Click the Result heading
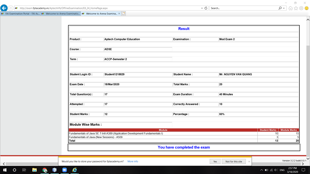Image resolution: width=310 pixels, height=174 pixels. [x=184, y=29]
